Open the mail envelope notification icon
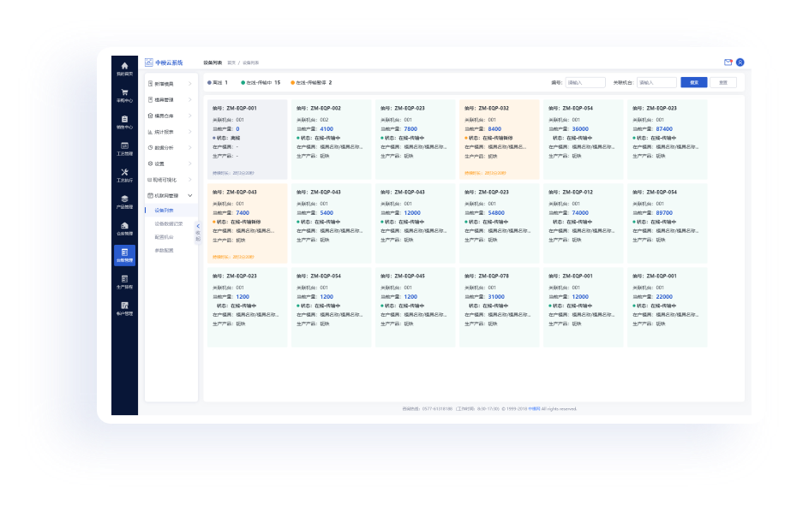 pyautogui.click(x=728, y=62)
